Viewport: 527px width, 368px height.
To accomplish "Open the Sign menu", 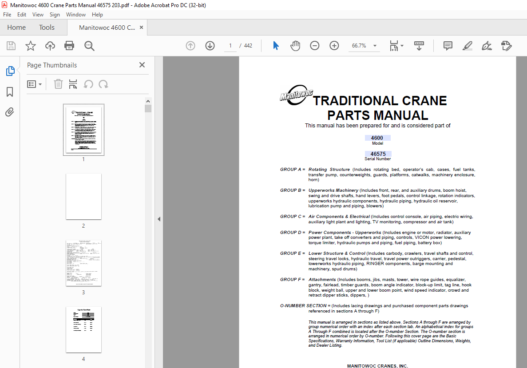I will coord(55,15).
